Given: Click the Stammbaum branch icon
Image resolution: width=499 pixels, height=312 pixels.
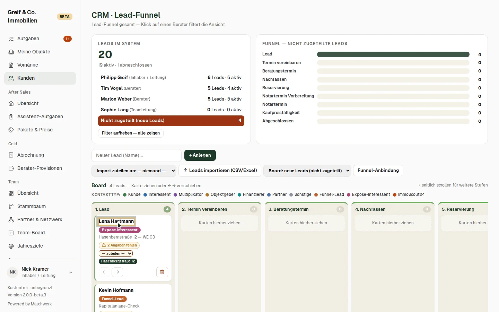Looking at the screenshot, I should tap(11, 207).
